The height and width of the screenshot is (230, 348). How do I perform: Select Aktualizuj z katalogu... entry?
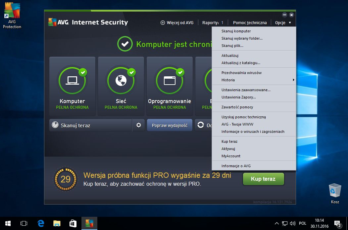tap(254, 63)
